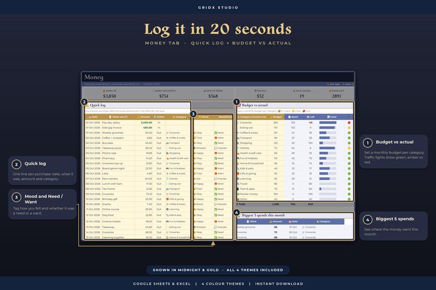Screen dimensions: 436x290
Task: Click the green Need checkmark in Taxi home row
Action: pos(215,189)
